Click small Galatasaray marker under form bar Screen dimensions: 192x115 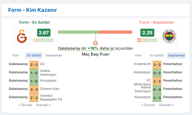[96, 42]
